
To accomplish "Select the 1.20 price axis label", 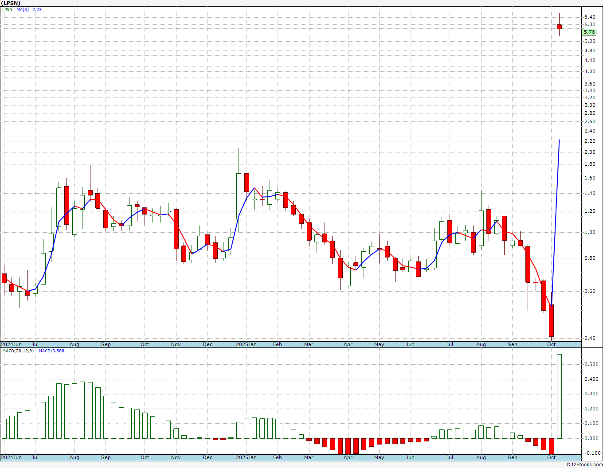I will pos(590,211).
